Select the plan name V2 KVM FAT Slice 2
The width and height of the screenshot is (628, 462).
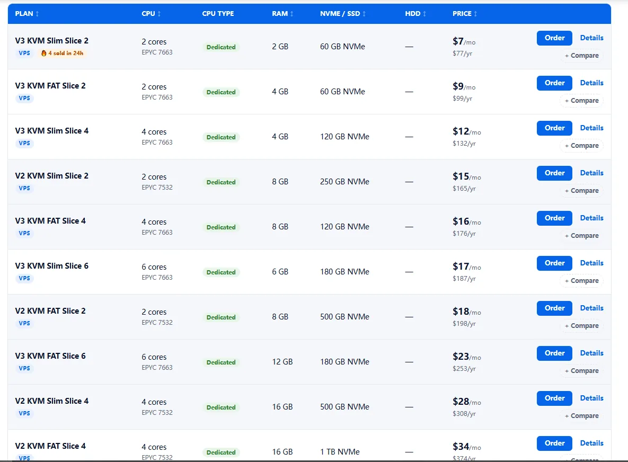(x=50, y=311)
